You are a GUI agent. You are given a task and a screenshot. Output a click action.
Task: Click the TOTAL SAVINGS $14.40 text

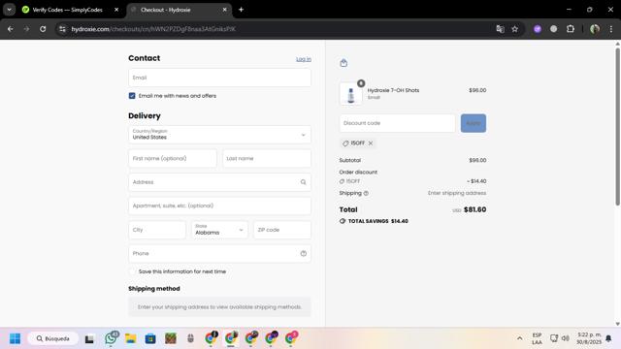pyautogui.click(x=377, y=221)
